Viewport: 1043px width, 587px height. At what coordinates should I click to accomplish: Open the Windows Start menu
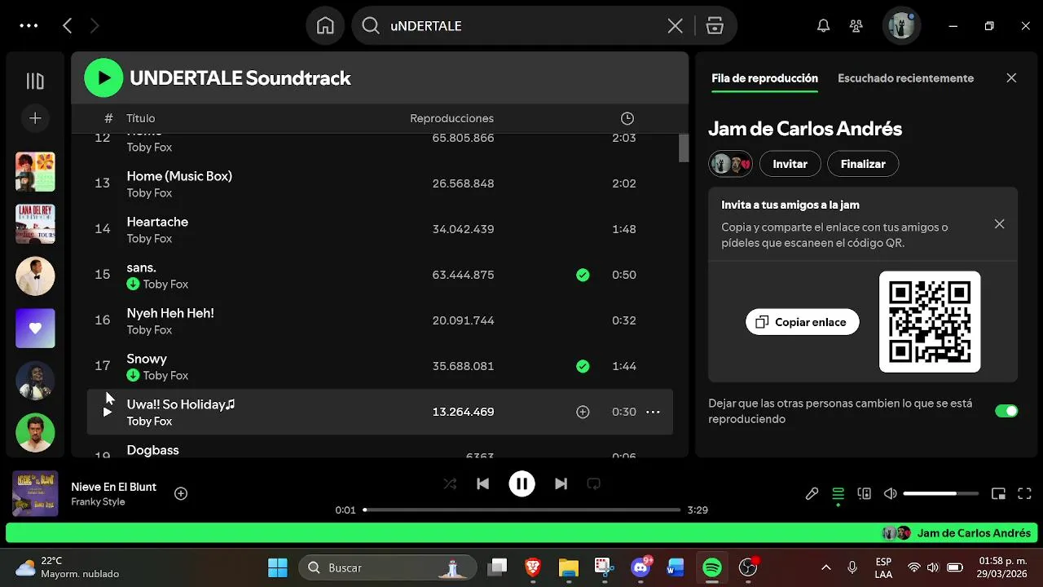[x=278, y=567]
